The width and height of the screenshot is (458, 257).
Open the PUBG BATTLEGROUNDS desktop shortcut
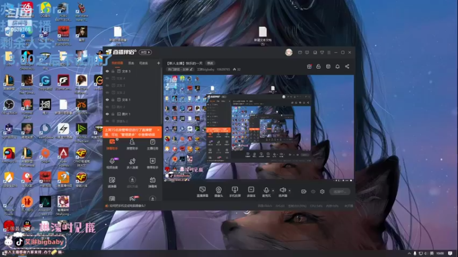63,11
